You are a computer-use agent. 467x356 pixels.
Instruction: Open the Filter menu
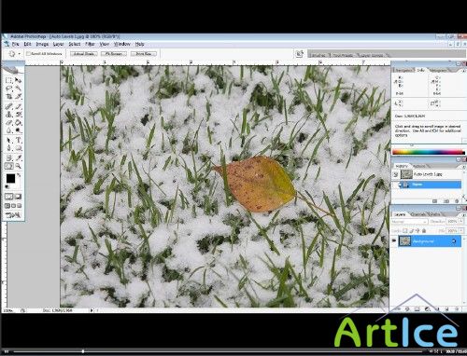click(x=90, y=44)
